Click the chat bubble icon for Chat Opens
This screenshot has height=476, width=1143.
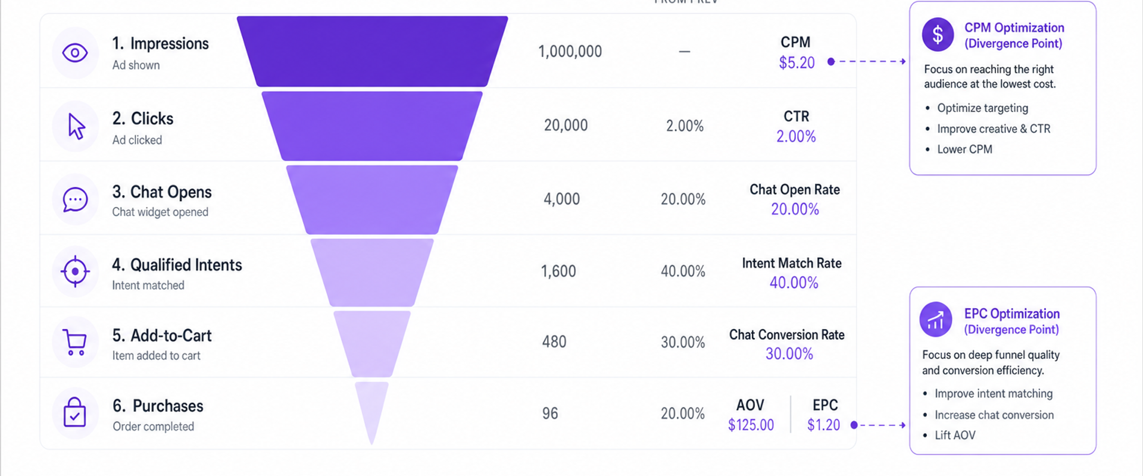click(75, 199)
